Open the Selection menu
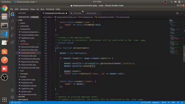Image resolution: width=185 pixels, height=104 pixels. 24,9
